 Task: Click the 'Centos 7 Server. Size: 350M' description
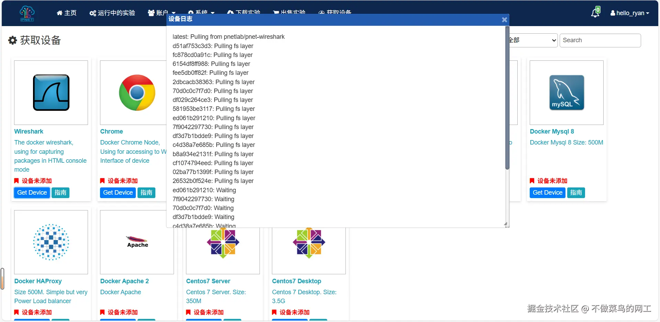pyautogui.click(x=216, y=297)
